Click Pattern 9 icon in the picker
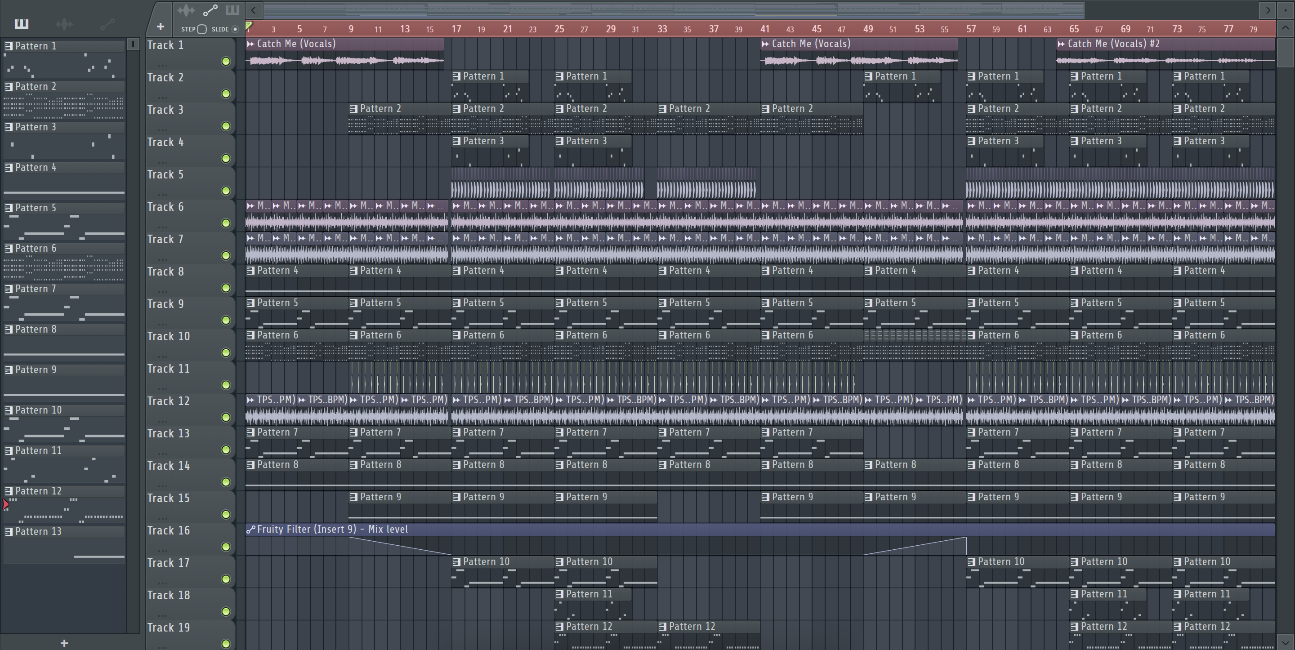 pos(9,370)
